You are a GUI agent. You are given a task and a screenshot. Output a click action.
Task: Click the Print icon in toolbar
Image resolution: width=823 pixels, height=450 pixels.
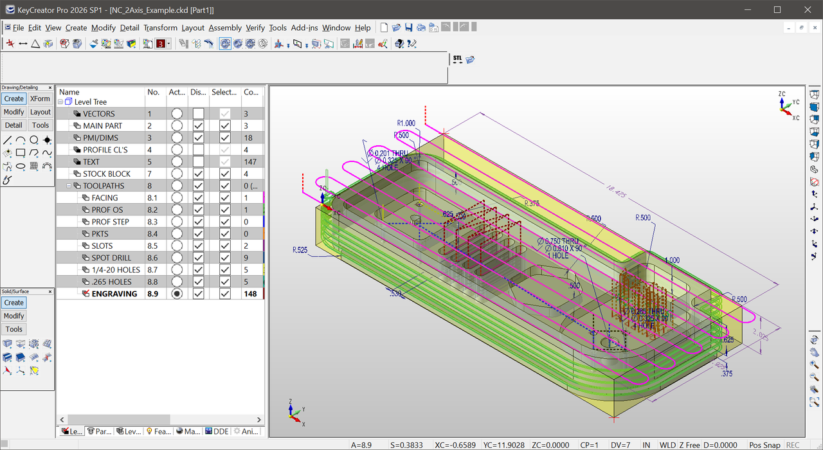[421, 28]
